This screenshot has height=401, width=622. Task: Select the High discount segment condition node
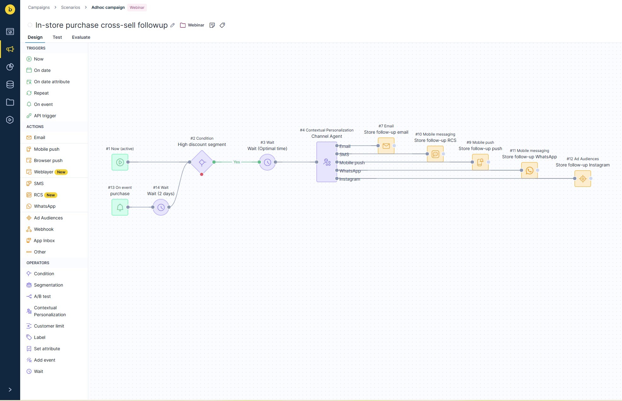[202, 162]
